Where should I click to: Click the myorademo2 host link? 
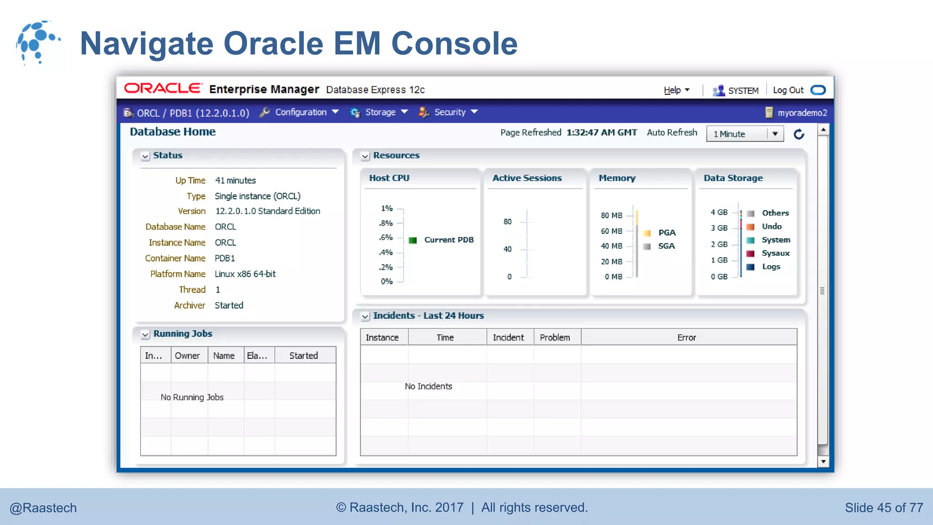pyautogui.click(x=802, y=113)
